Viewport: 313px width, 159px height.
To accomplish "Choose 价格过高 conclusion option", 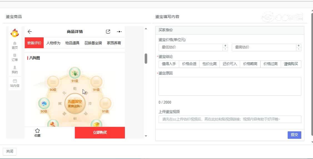I will click(x=271, y=64).
